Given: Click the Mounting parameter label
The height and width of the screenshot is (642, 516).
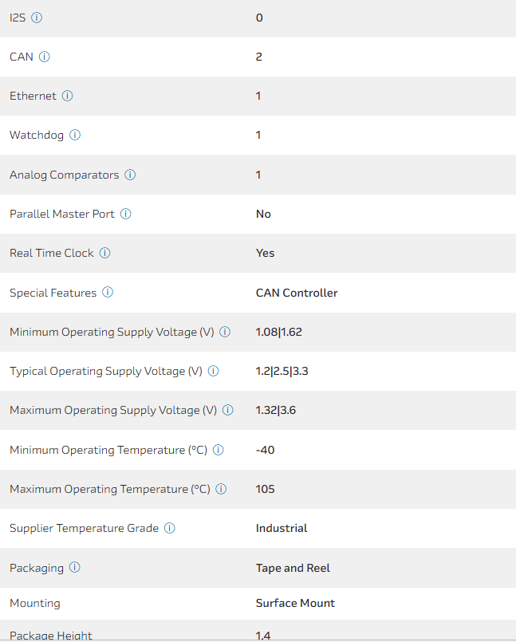Looking at the screenshot, I should click(35, 603).
